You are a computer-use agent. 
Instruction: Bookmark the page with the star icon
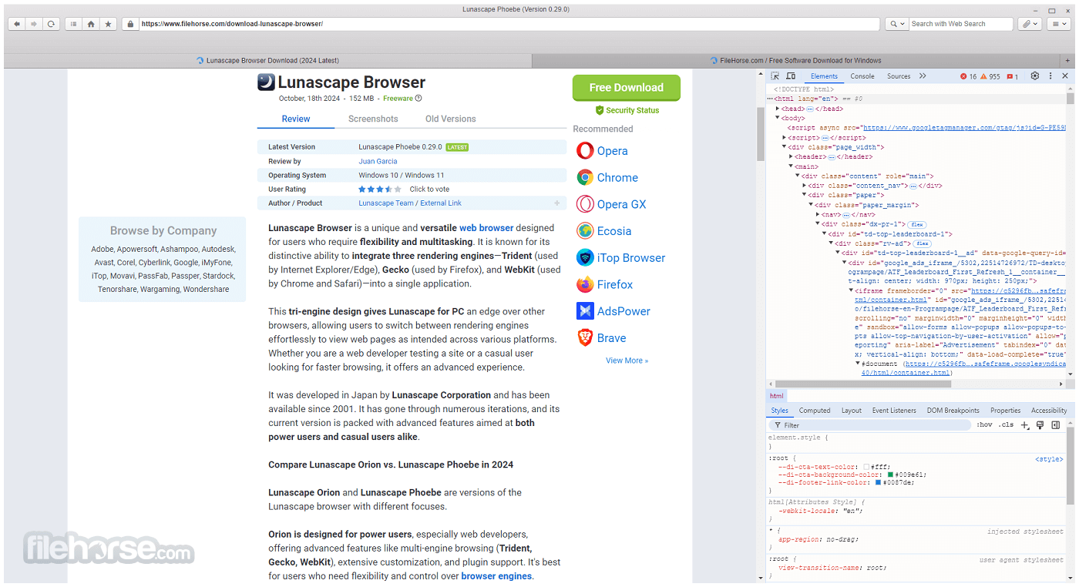coord(108,24)
